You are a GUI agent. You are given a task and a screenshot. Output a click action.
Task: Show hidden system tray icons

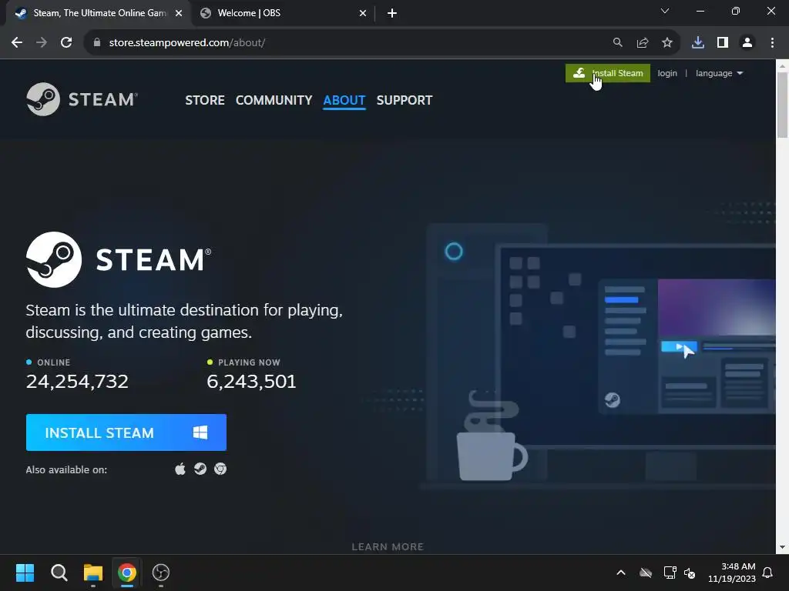[621, 573]
